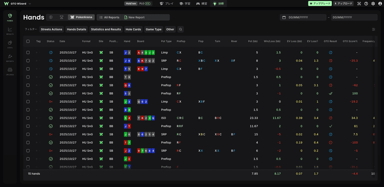Viewport: 384px width, 187px height.
Task: Open the Hands Details filter dropdown
Action: [77, 29]
